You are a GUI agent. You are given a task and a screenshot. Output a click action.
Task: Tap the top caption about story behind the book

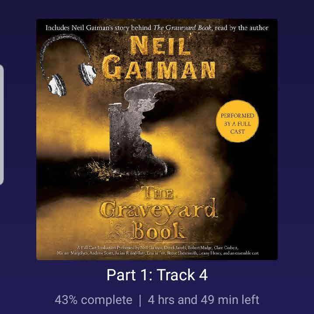tap(157, 28)
